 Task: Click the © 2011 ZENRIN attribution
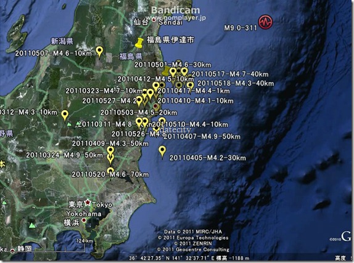pyautogui.click(x=193, y=244)
